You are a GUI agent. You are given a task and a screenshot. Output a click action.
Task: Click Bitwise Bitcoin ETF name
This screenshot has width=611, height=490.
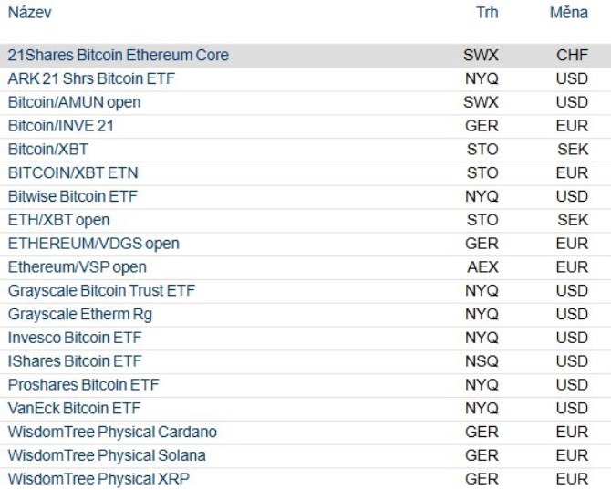pos(73,196)
